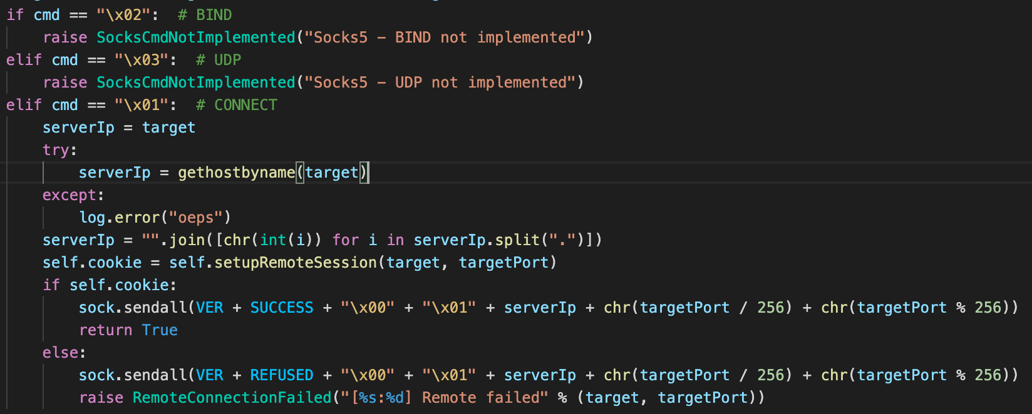Click the SUCCESS constant in sendall
Image resolution: width=1032 pixels, height=414 pixels.
[282, 308]
